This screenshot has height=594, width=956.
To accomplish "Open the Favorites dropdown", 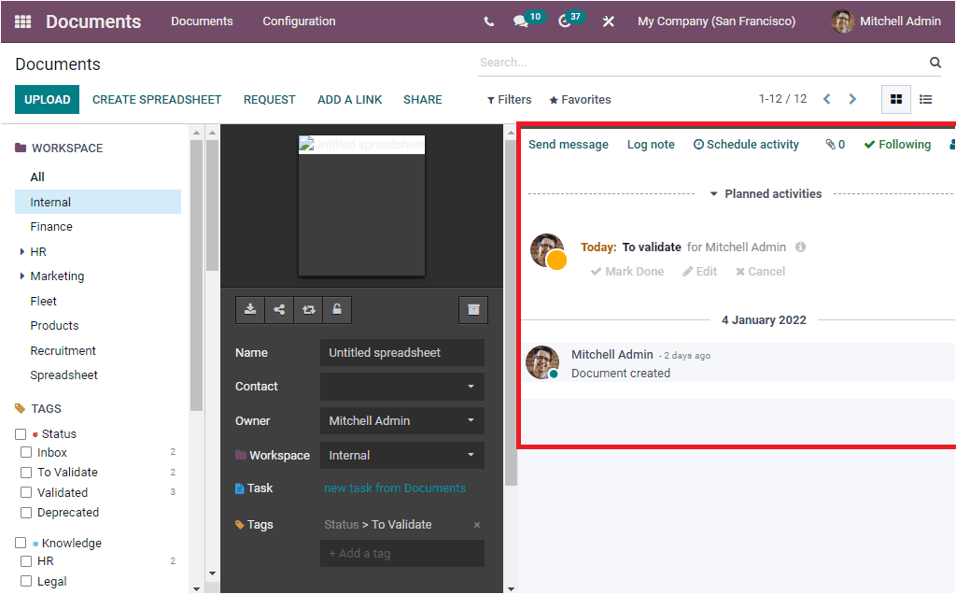I will click(x=580, y=99).
